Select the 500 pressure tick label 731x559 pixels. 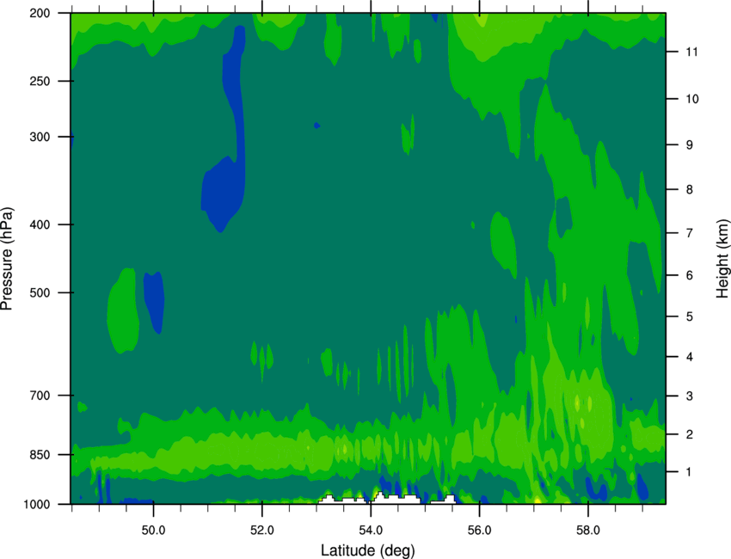40,292
